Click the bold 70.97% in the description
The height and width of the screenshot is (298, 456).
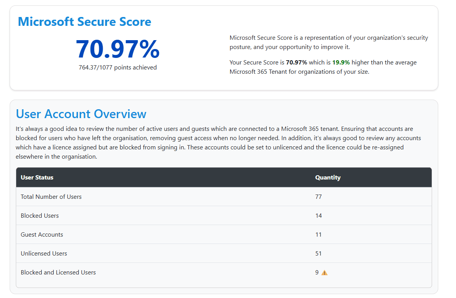(x=296, y=63)
